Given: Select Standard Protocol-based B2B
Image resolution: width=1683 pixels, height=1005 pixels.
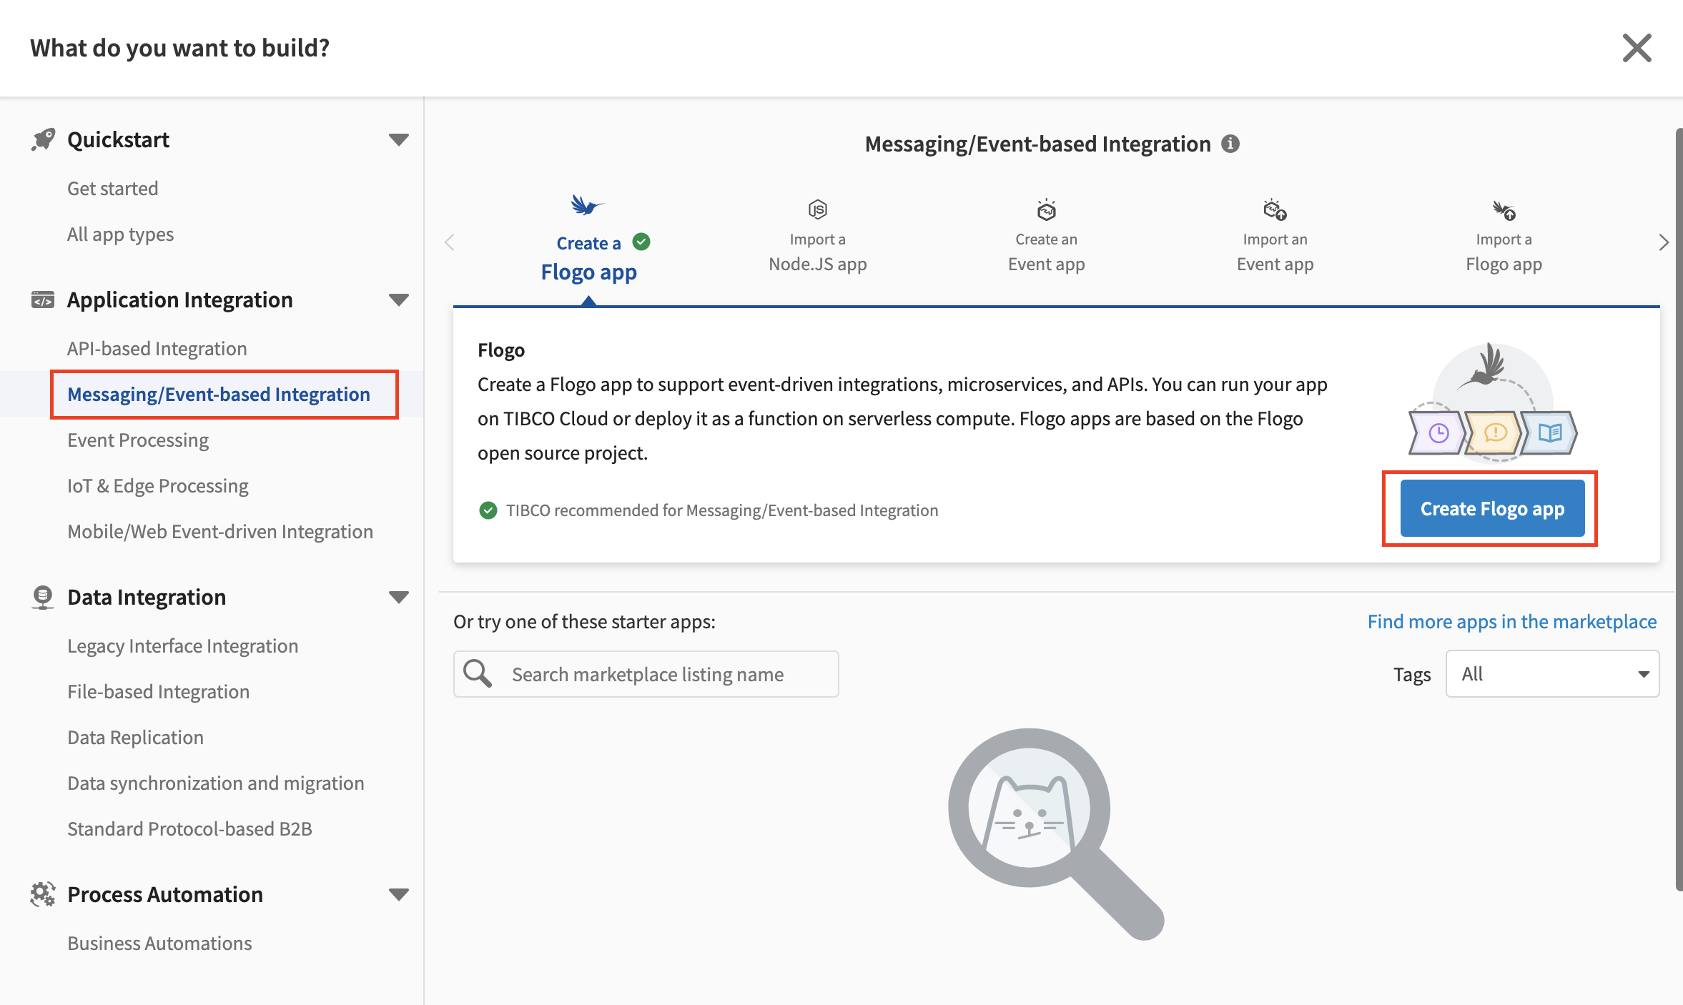Looking at the screenshot, I should click(x=189, y=829).
